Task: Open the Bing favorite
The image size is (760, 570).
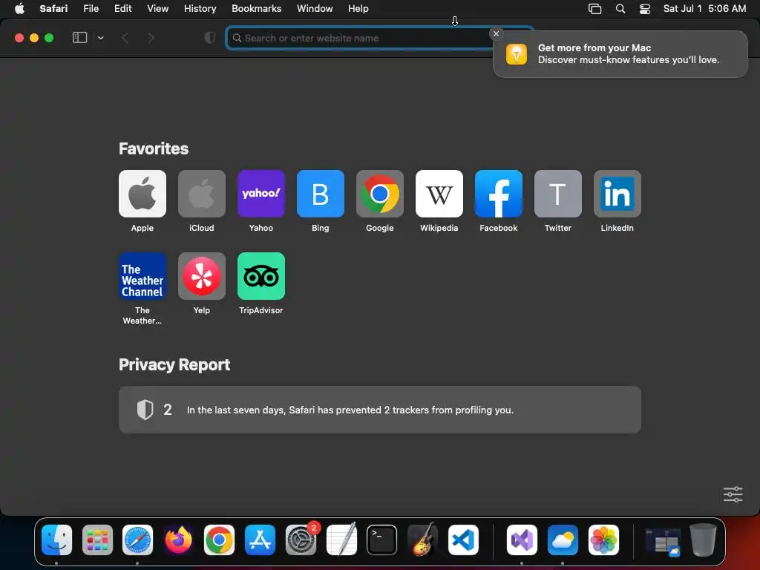Action: point(321,194)
